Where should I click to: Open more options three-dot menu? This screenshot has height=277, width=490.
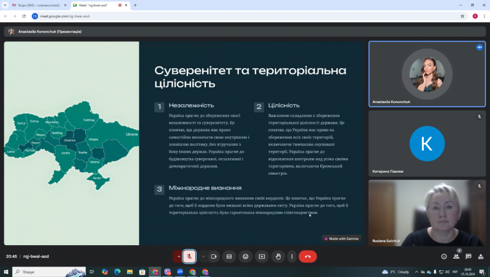[292, 256]
